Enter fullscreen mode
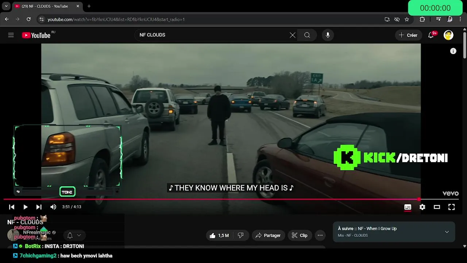 pos(452,207)
